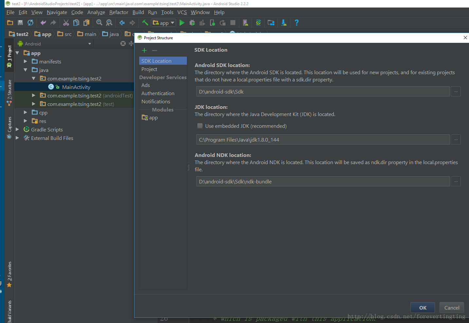
Task: Click the Help question mark icon
Action: tap(297, 23)
